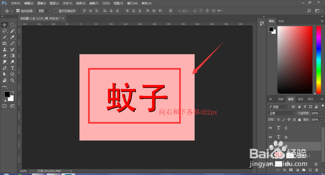This screenshot has width=325, height=175.
Task: Select the Pen tool
Action: tap(4, 68)
